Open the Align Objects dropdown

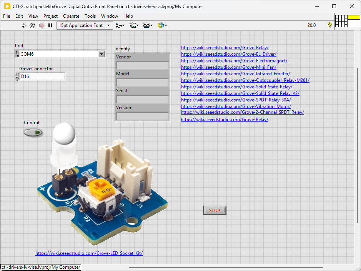click(x=120, y=25)
